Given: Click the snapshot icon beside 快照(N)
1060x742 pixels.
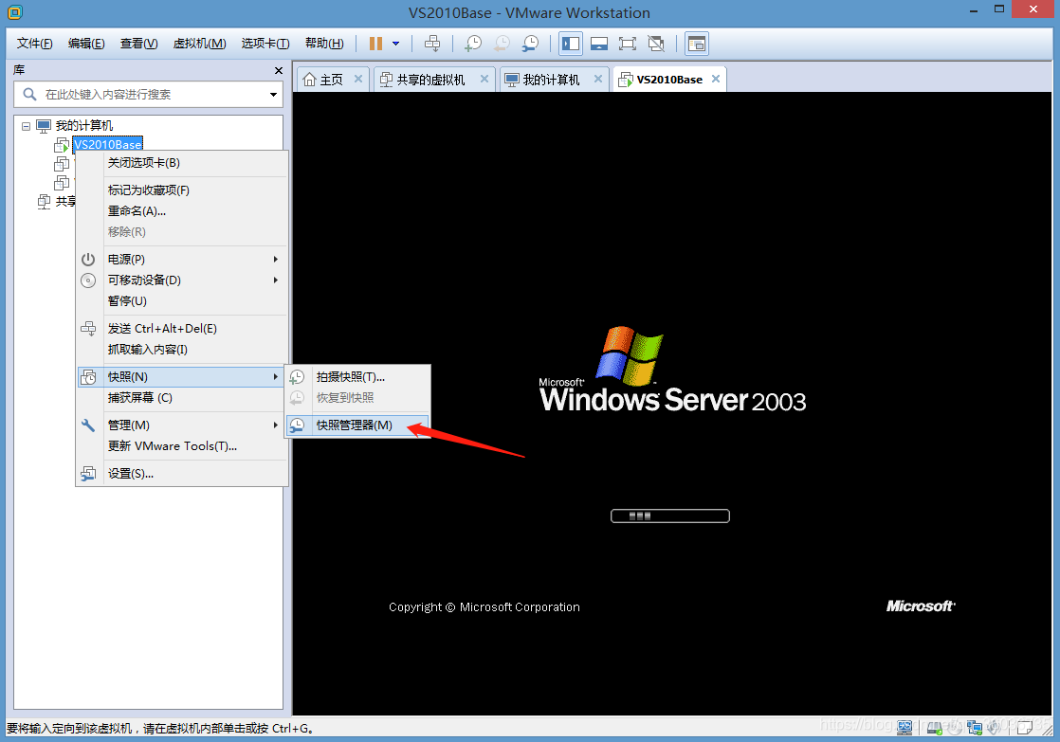Looking at the screenshot, I should coord(88,377).
